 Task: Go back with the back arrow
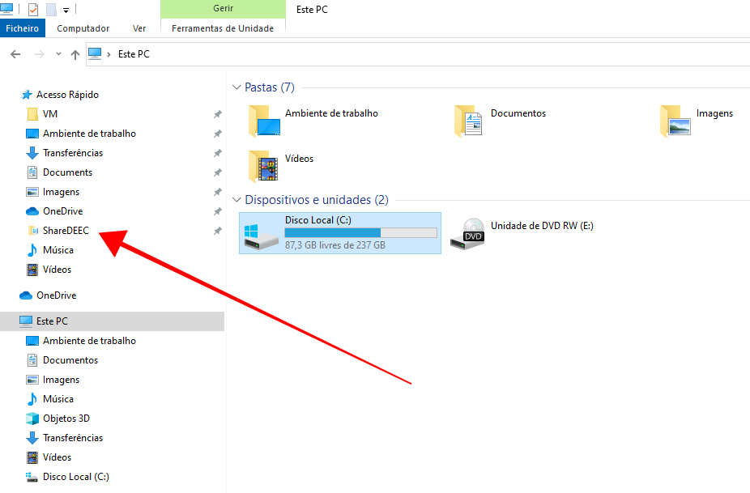click(15, 54)
